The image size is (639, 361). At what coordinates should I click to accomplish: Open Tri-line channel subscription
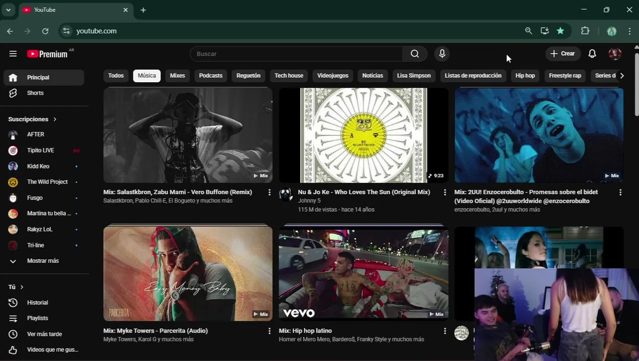[45, 246]
